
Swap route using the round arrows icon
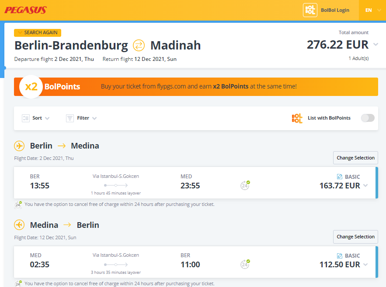139,46
